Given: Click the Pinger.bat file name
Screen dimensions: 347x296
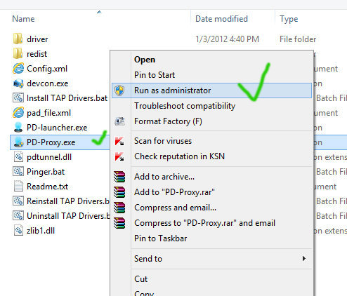Looking at the screenshot, I should 46,172.
